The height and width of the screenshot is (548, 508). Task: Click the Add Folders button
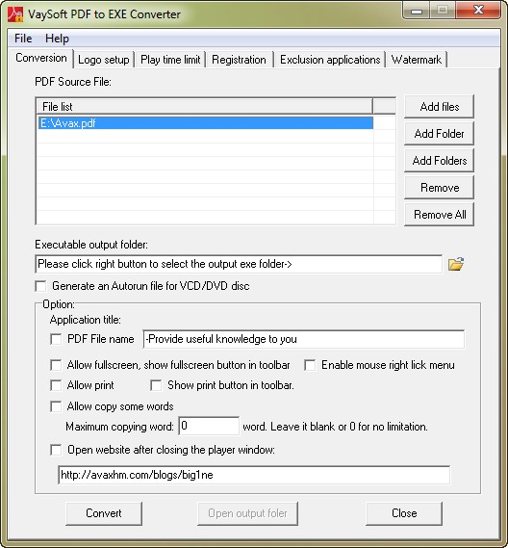point(440,161)
